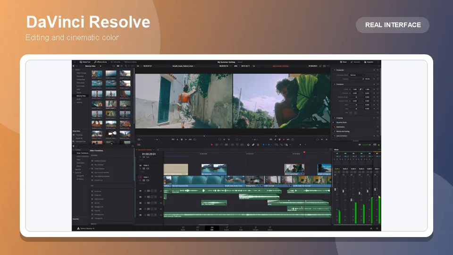Toggle the Snapping magnet icon
Viewport: 453px width, 255px height.
[x=249, y=144]
